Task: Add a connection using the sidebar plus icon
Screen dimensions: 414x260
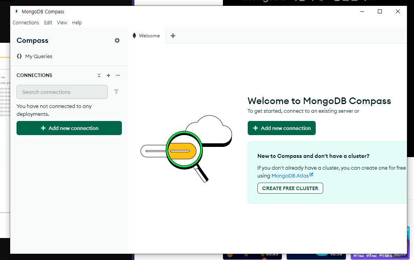Action: click(108, 75)
